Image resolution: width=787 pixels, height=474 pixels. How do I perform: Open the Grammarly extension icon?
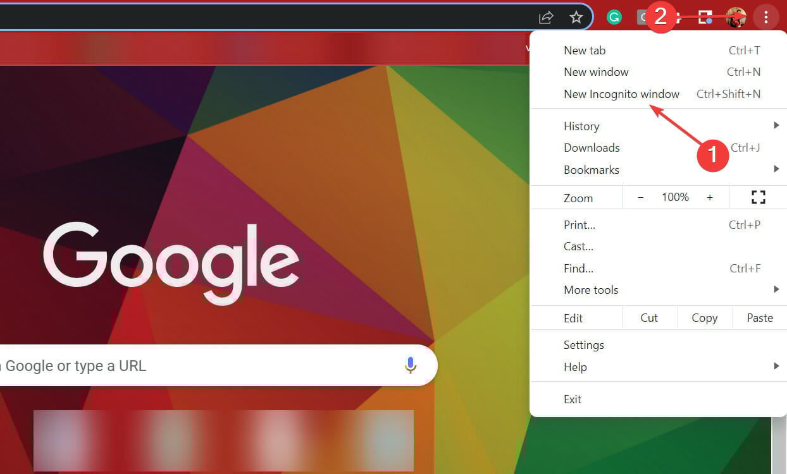(614, 17)
